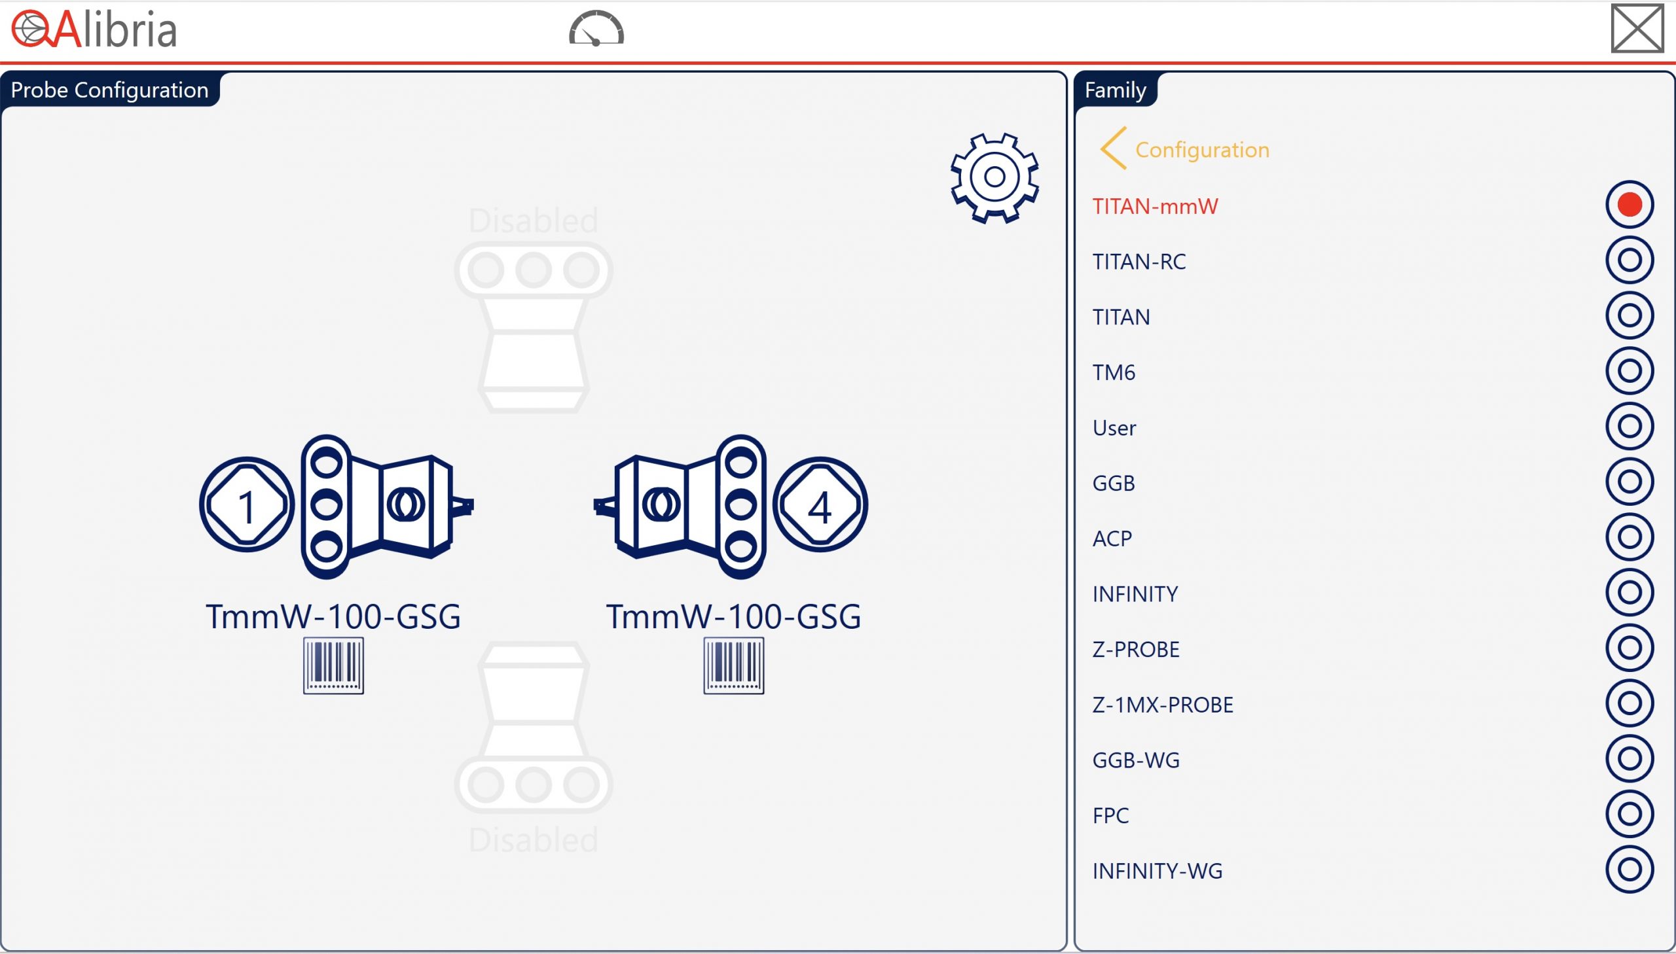Click the Probe Configuration tab header
Viewport: 1676px width, 954px height.
click(109, 90)
